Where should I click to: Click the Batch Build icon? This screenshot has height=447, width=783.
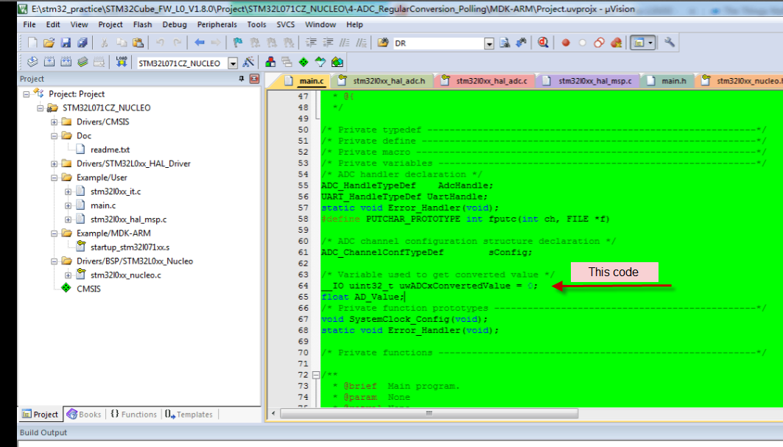82,63
